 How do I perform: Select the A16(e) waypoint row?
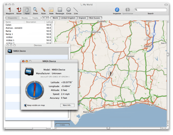(x=28, y=37)
